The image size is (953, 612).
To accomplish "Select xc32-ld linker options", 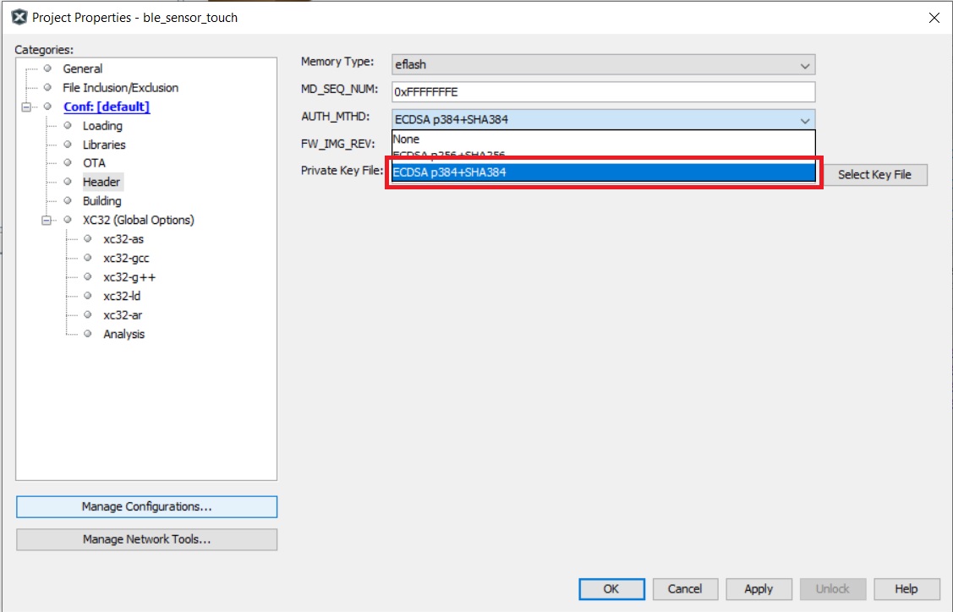I will (x=122, y=297).
